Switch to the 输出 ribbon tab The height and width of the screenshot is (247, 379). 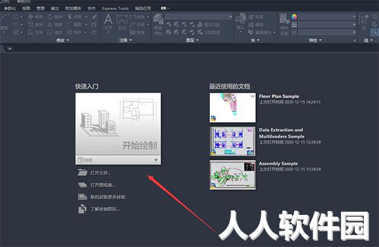[x=55, y=8]
